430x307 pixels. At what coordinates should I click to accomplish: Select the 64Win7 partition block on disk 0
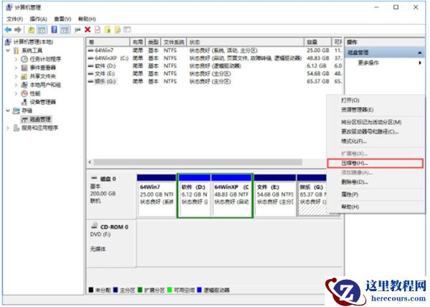click(156, 195)
